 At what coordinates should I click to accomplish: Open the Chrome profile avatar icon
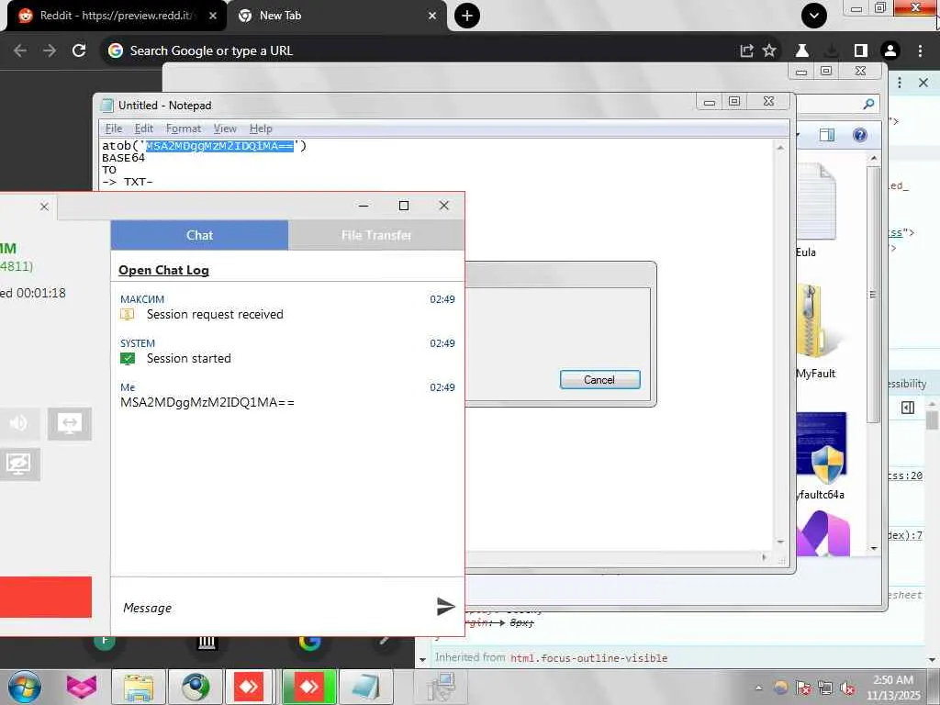pos(890,50)
